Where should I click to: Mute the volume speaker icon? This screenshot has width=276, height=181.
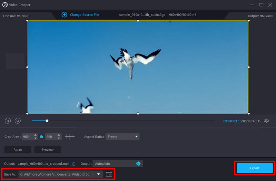click(266, 121)
